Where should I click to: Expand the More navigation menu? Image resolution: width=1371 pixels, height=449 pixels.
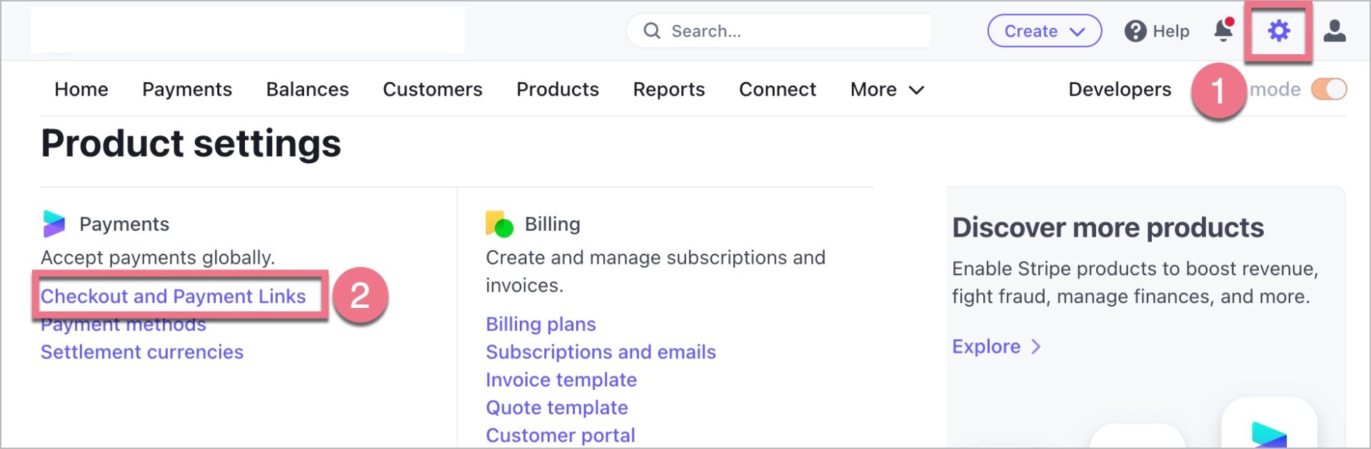pos(887,90)
